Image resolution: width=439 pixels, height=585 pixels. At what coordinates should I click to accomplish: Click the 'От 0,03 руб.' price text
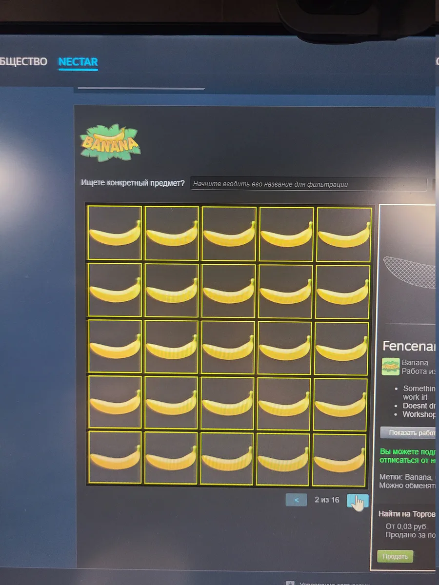pos(407,526)
